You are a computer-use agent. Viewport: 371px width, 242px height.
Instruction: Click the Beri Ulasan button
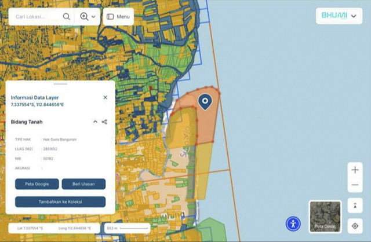coord(83,184)
